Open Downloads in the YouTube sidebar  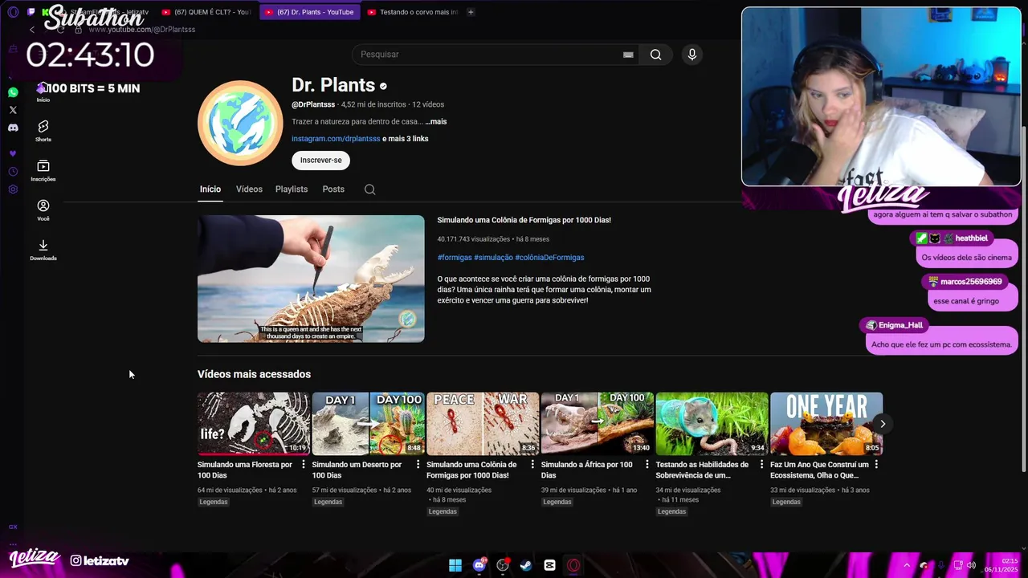click(43, 250)
